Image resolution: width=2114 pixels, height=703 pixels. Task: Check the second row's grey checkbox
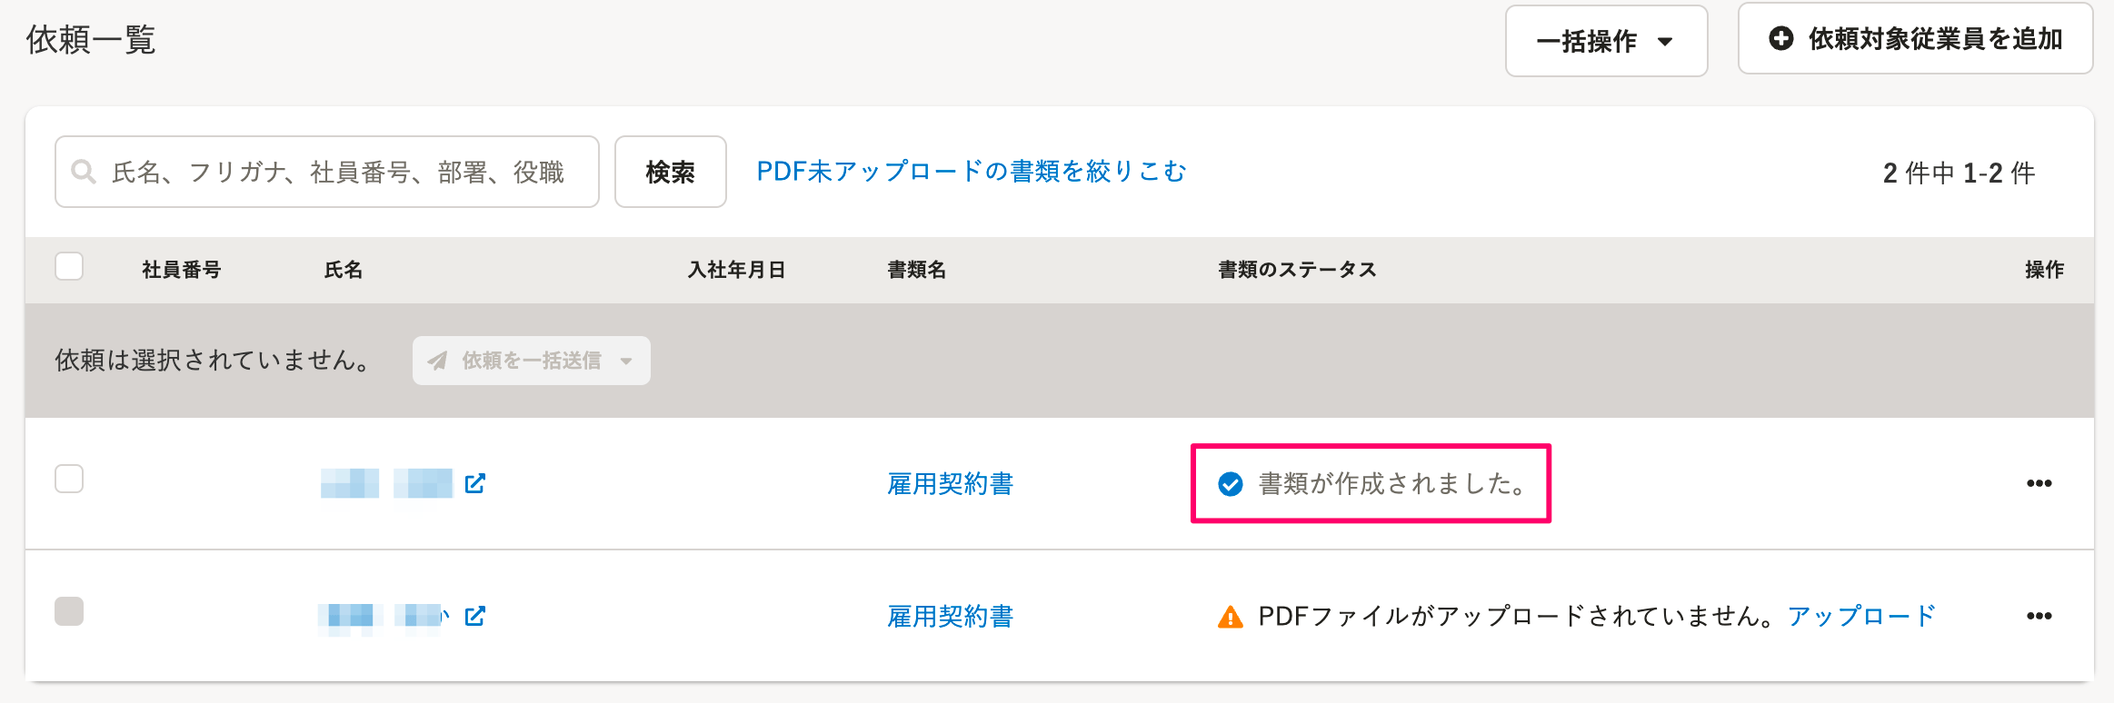click(69, 611)
